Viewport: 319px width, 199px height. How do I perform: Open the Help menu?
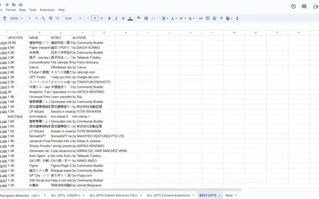pos(61,10)
